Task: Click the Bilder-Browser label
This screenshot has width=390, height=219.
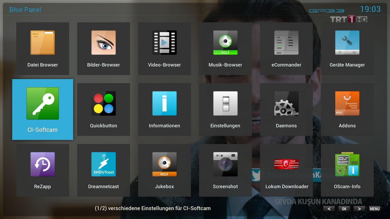Action: tap(104, 65)
